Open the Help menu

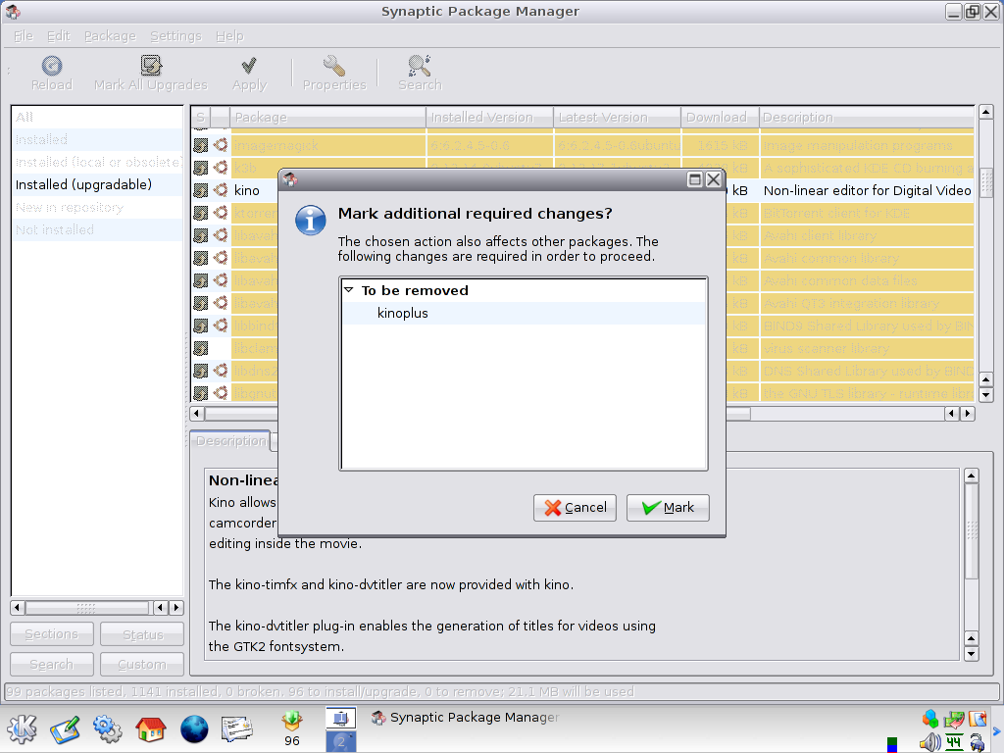(229, 36)
